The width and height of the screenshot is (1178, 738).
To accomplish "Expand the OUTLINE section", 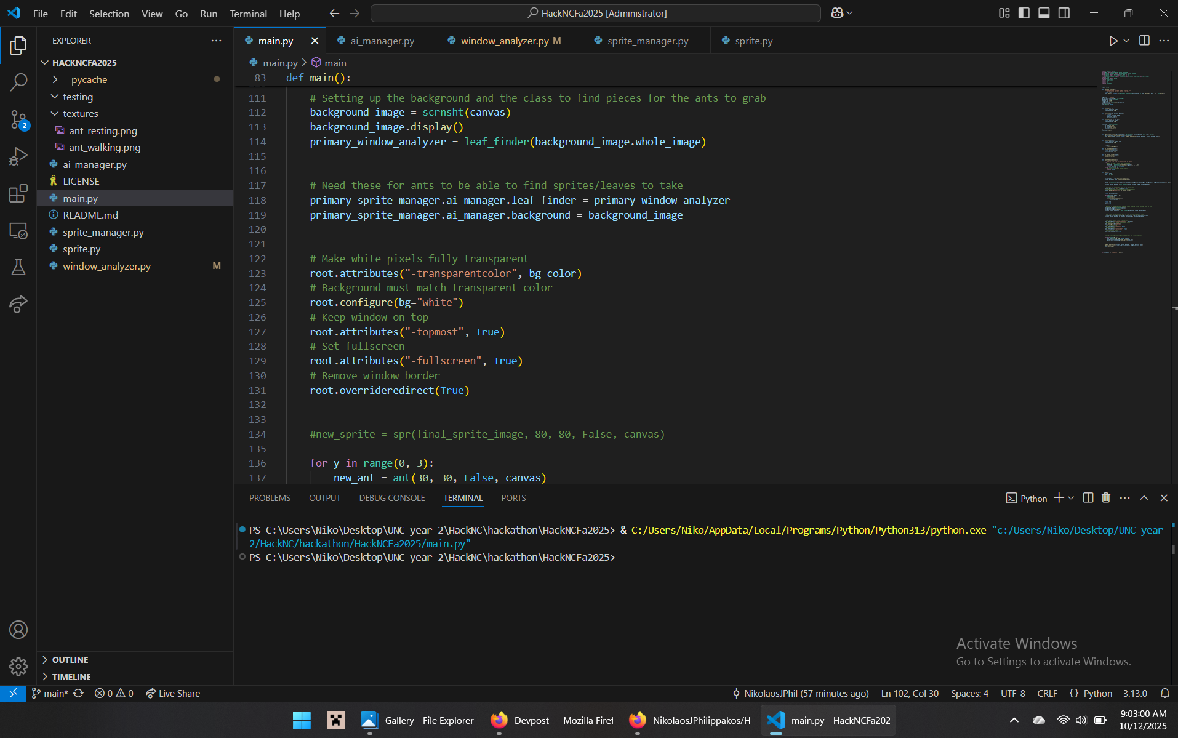I will coord(70,660).
